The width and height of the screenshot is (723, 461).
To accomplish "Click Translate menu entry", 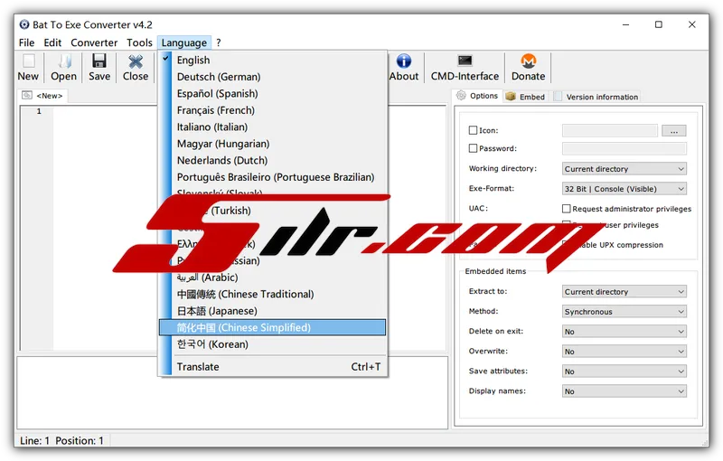I will 273,367.
